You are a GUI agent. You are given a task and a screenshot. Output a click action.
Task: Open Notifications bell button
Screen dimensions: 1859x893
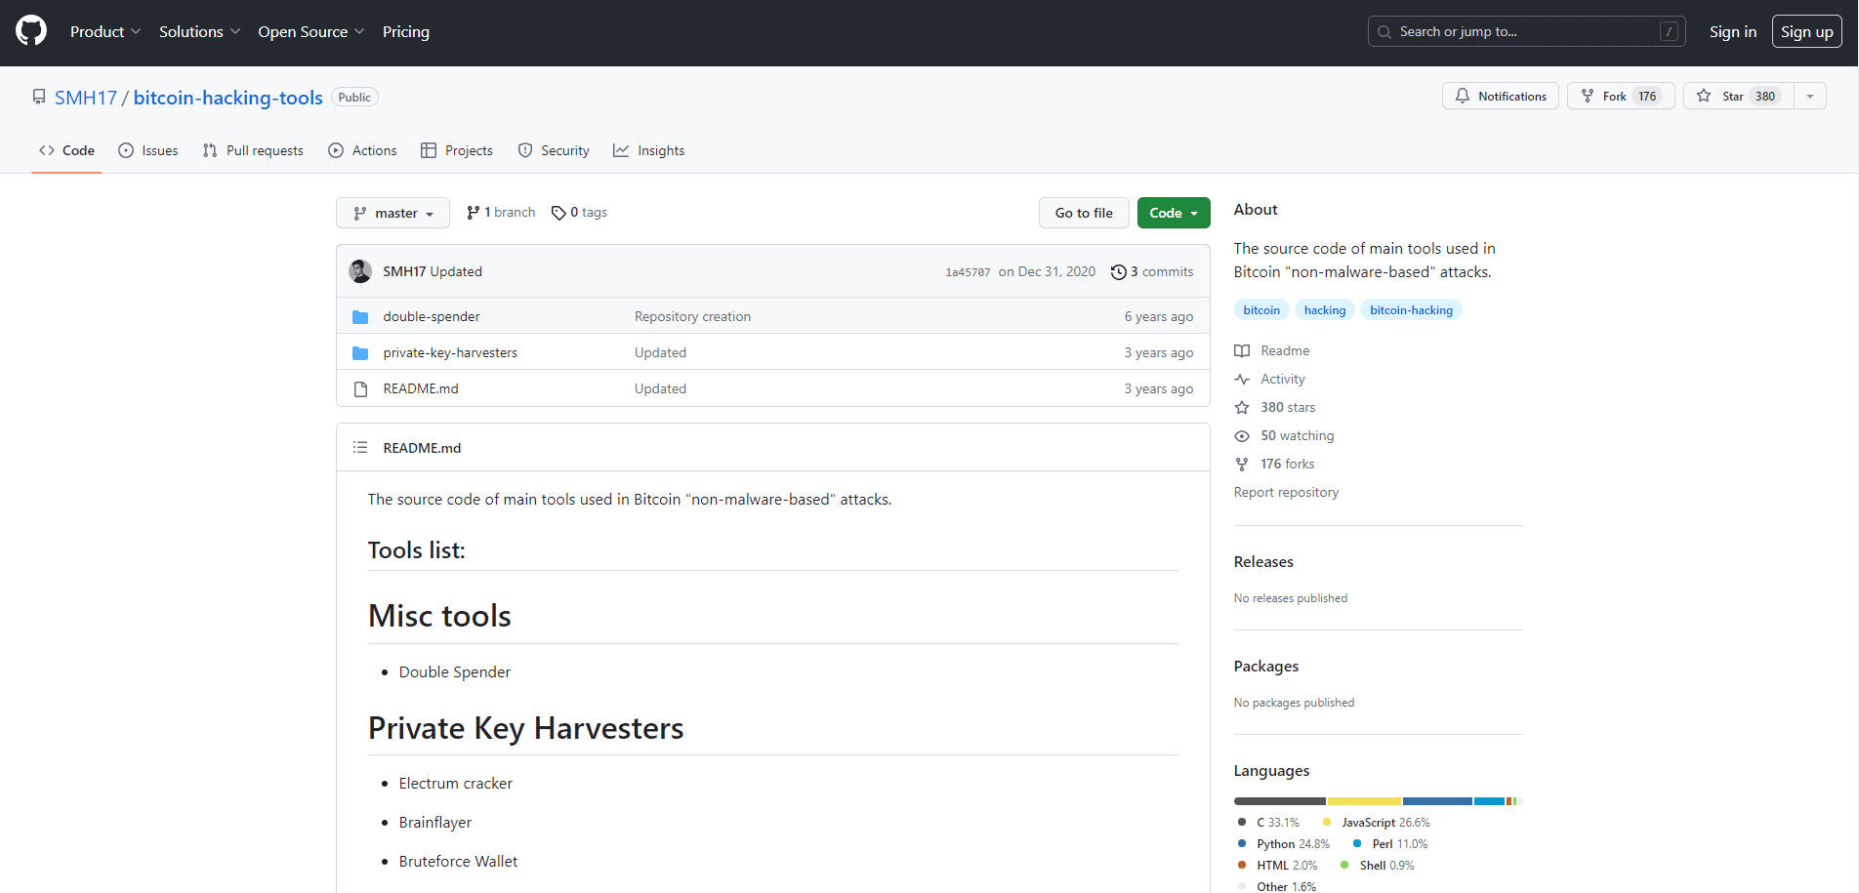(1500, 96)
